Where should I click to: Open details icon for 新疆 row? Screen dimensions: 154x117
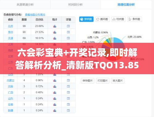click(68, 111)
